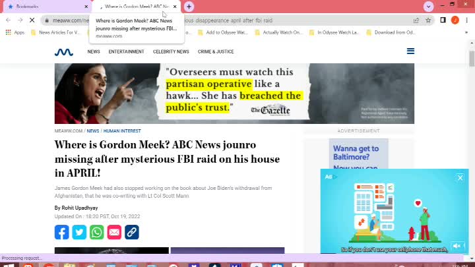Share article on Twitter
This screenshot has width=475, height=267.
tap(79, 232)
